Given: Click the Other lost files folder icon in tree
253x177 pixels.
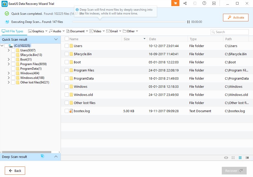Looking at the screenshot, I should click(x=18, y=82).
